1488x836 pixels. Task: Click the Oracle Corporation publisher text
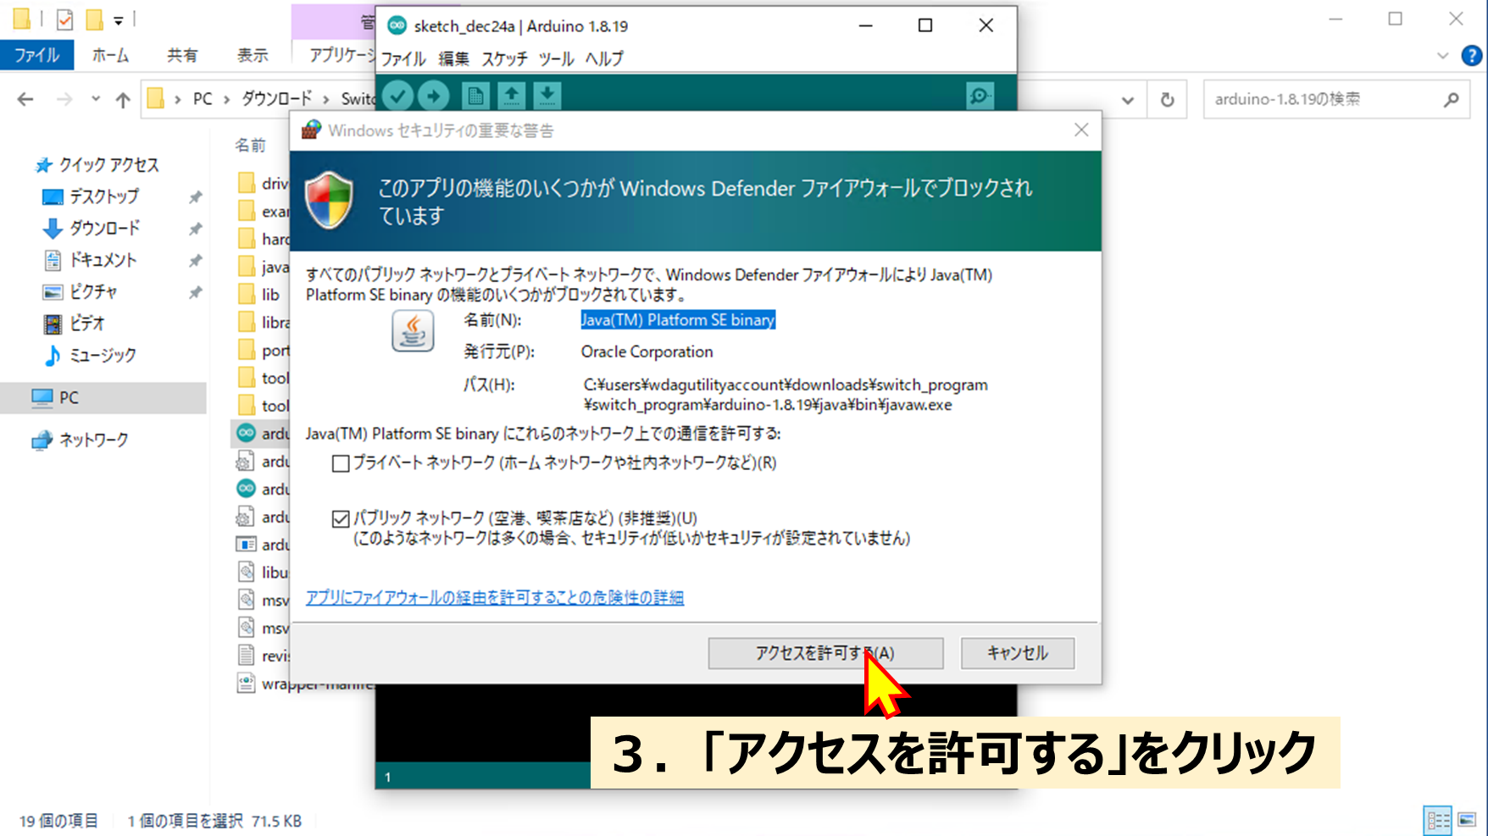click(x=647, y=352)
